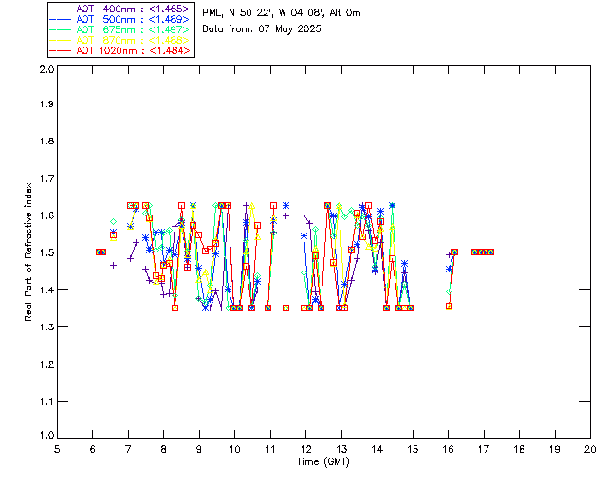Click the 1.2 y-axis label
The image size is (607, 486).
pos(46,364)
